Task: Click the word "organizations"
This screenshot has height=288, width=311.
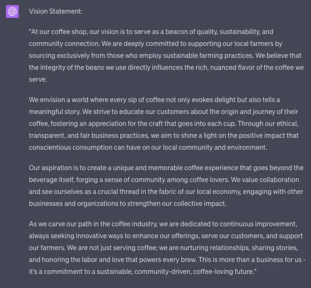Action: click(x=98, y=203)
